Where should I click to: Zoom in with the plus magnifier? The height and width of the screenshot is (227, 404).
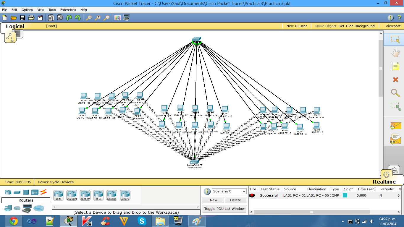point(88,18)
